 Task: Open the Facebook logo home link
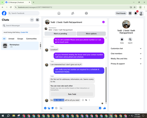tap(4, 13)
